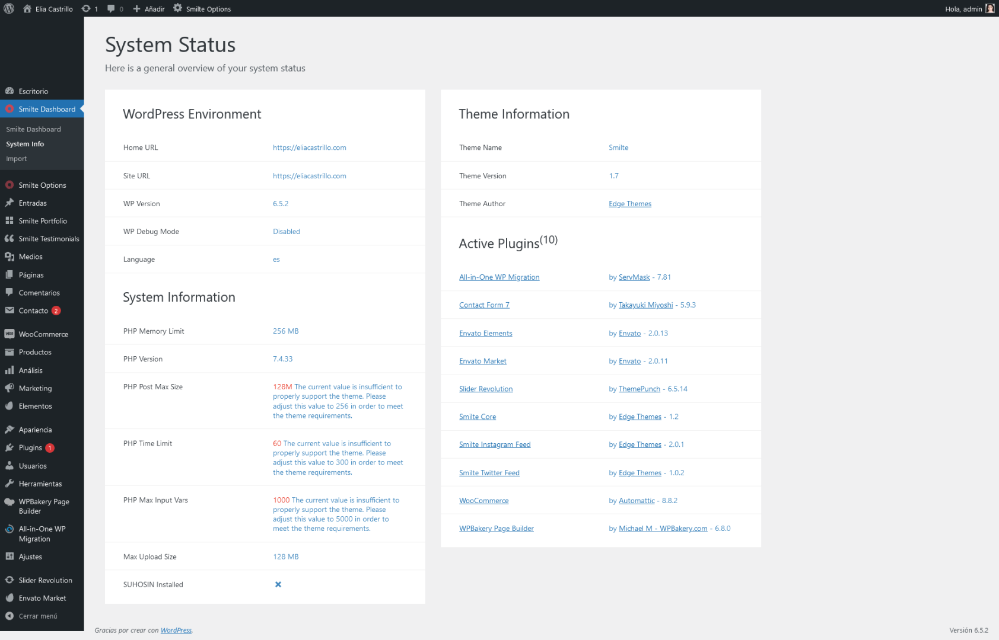Click the PHP Memory Limit value 256 MB
The width and height of the screenshot is (999, 640).
[285, 331]
